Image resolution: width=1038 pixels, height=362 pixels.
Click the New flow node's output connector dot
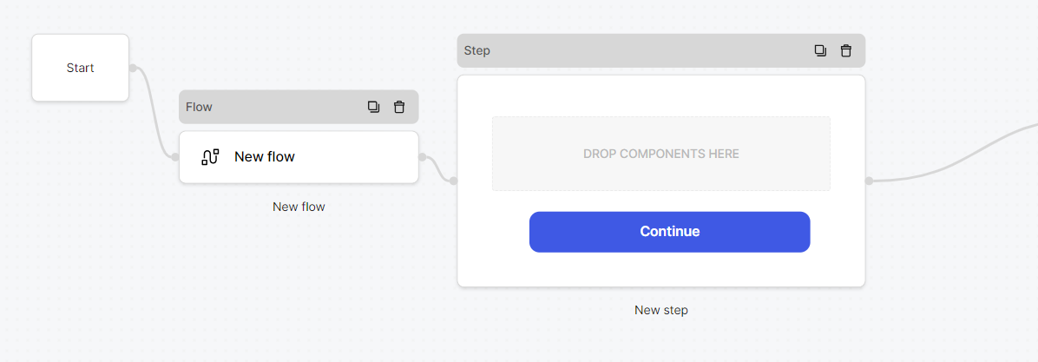(423, 157)
